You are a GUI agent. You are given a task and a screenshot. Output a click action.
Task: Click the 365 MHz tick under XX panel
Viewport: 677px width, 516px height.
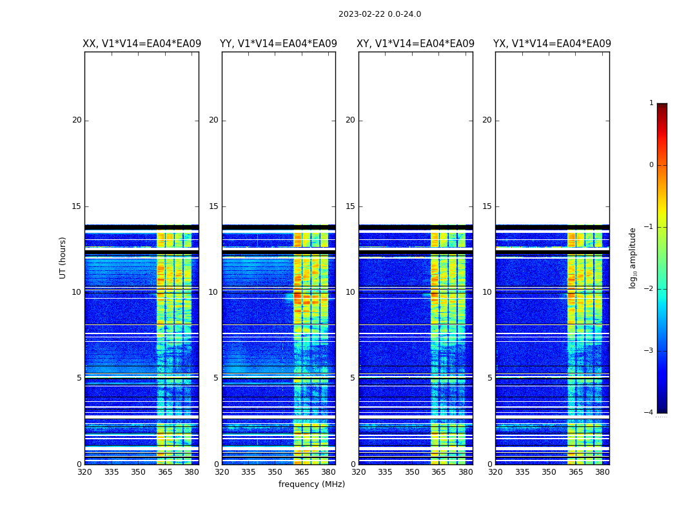click(165, 472)
